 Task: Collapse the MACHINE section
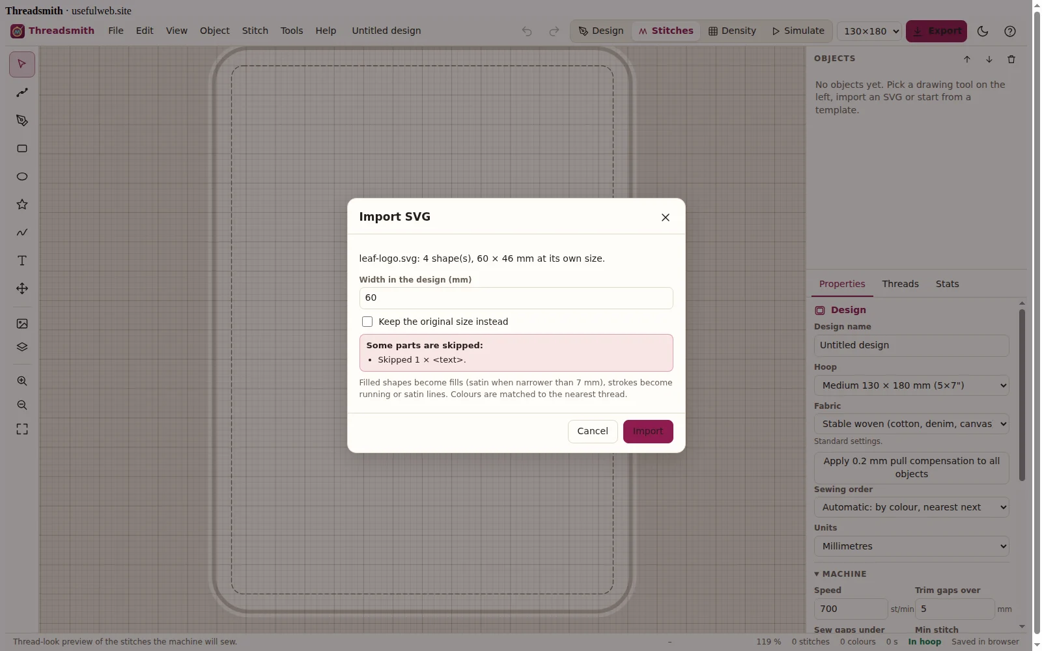point(840,574)
